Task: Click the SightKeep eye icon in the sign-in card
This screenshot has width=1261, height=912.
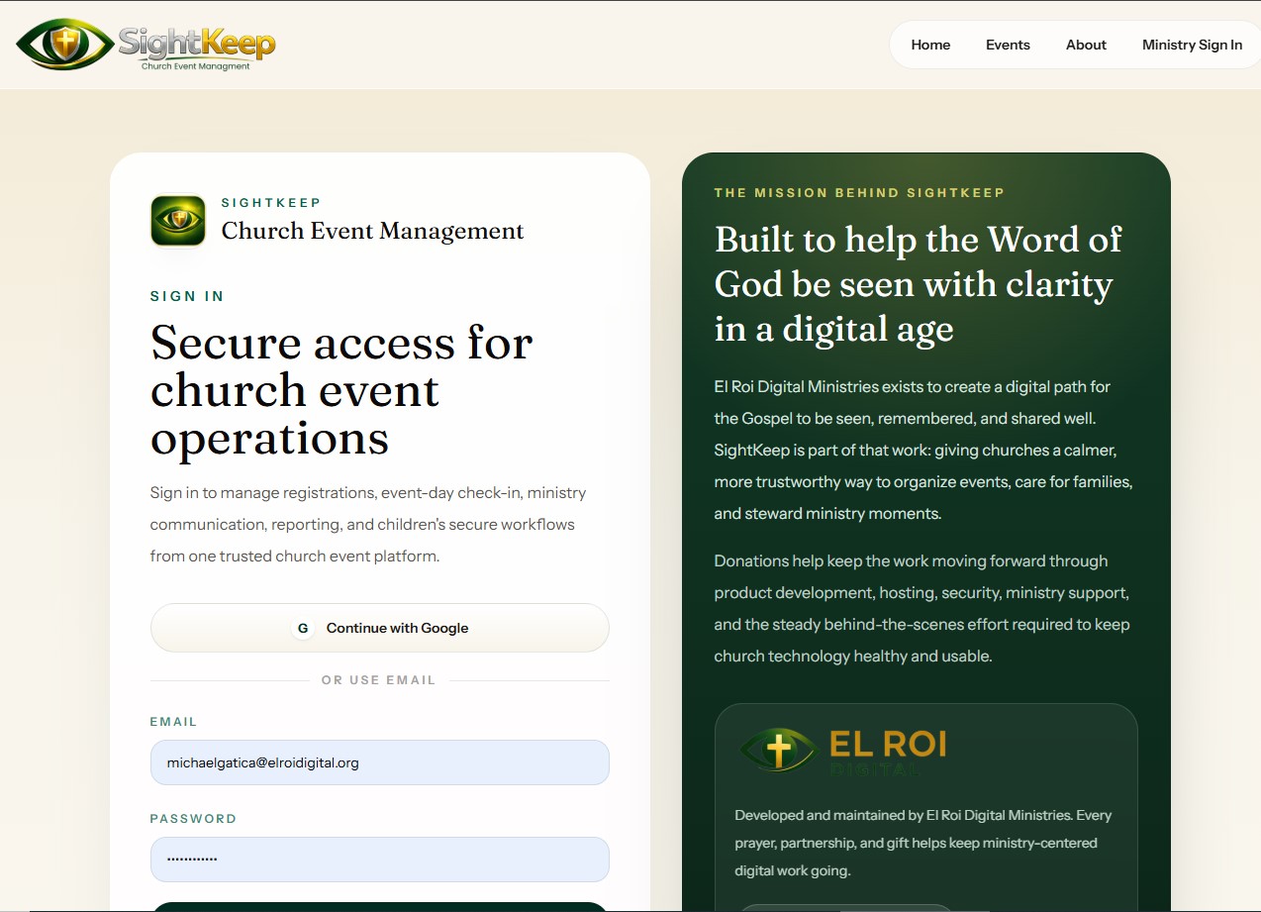Action: click(x=178, y=220)
